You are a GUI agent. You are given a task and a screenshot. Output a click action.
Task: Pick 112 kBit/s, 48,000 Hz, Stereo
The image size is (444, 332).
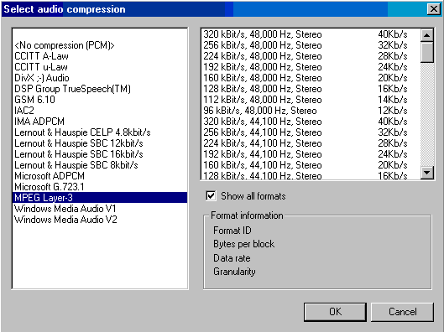[311, 100]
